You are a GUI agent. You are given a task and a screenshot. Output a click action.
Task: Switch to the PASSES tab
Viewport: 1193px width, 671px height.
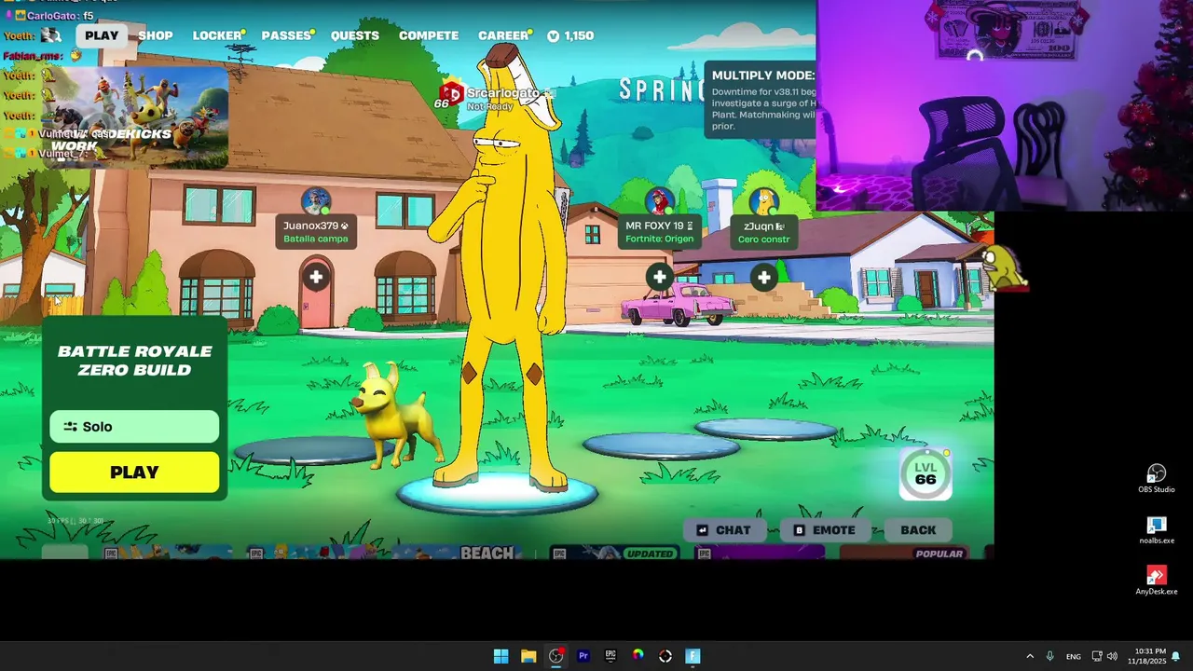pos(286,35)
